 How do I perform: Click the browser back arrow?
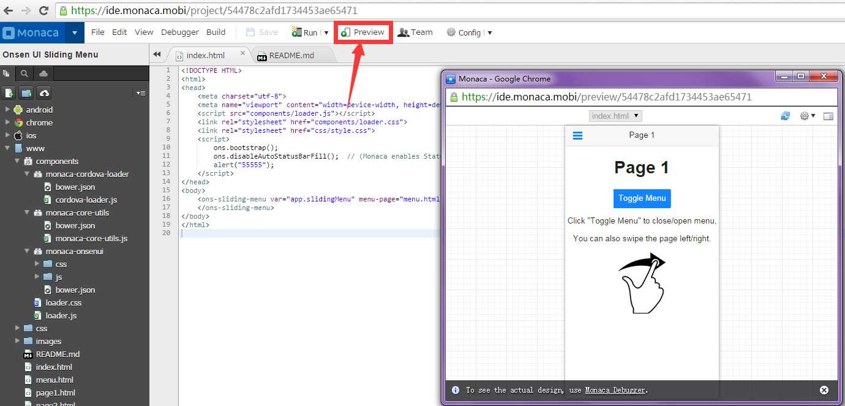tap(9, 10)
